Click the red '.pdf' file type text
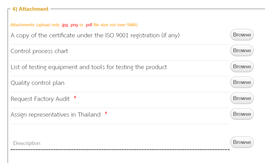The width and height of the screenshot is (265, 163). 88,25
